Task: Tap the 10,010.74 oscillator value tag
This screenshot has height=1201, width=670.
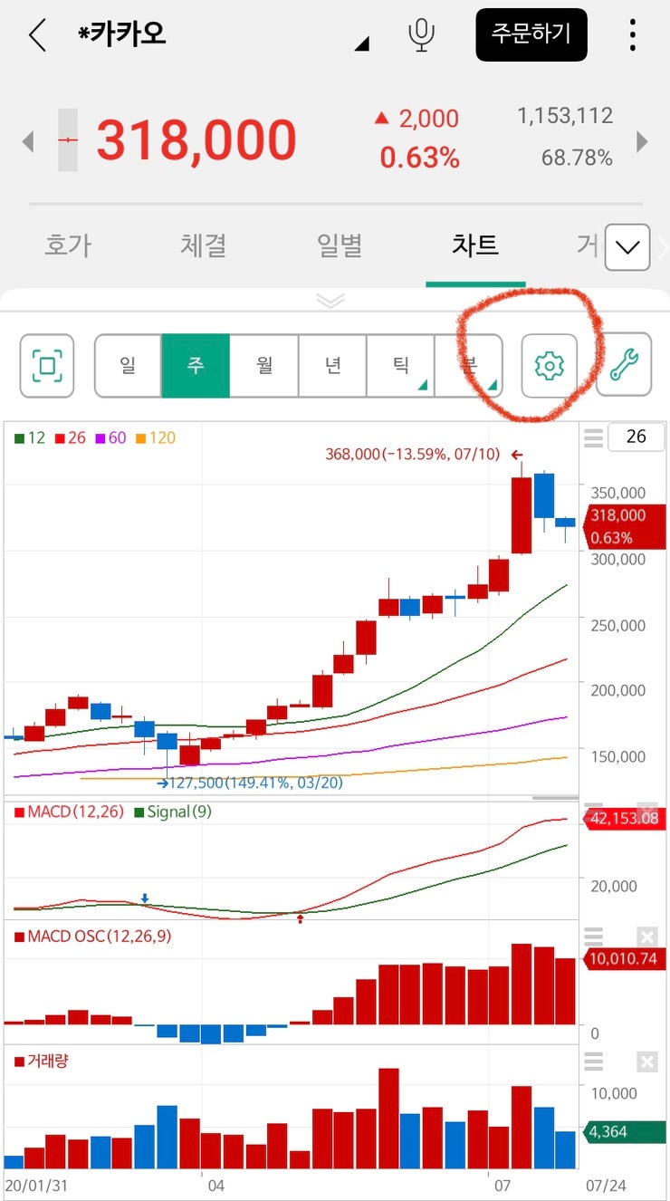Action: 624,959
